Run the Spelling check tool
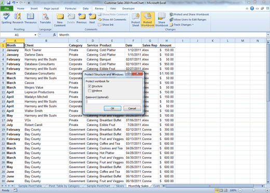 [x=6, y=18]
